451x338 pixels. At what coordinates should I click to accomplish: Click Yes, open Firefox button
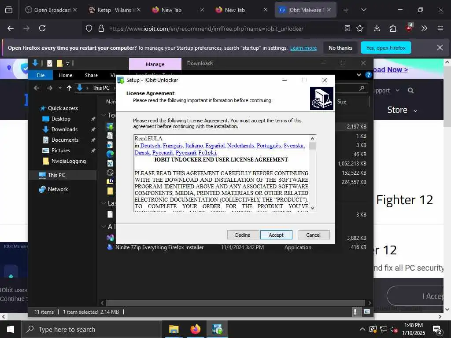click(x=386, y=48)
